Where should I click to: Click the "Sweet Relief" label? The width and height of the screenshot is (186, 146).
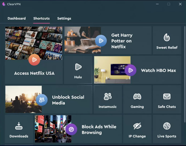167,48
